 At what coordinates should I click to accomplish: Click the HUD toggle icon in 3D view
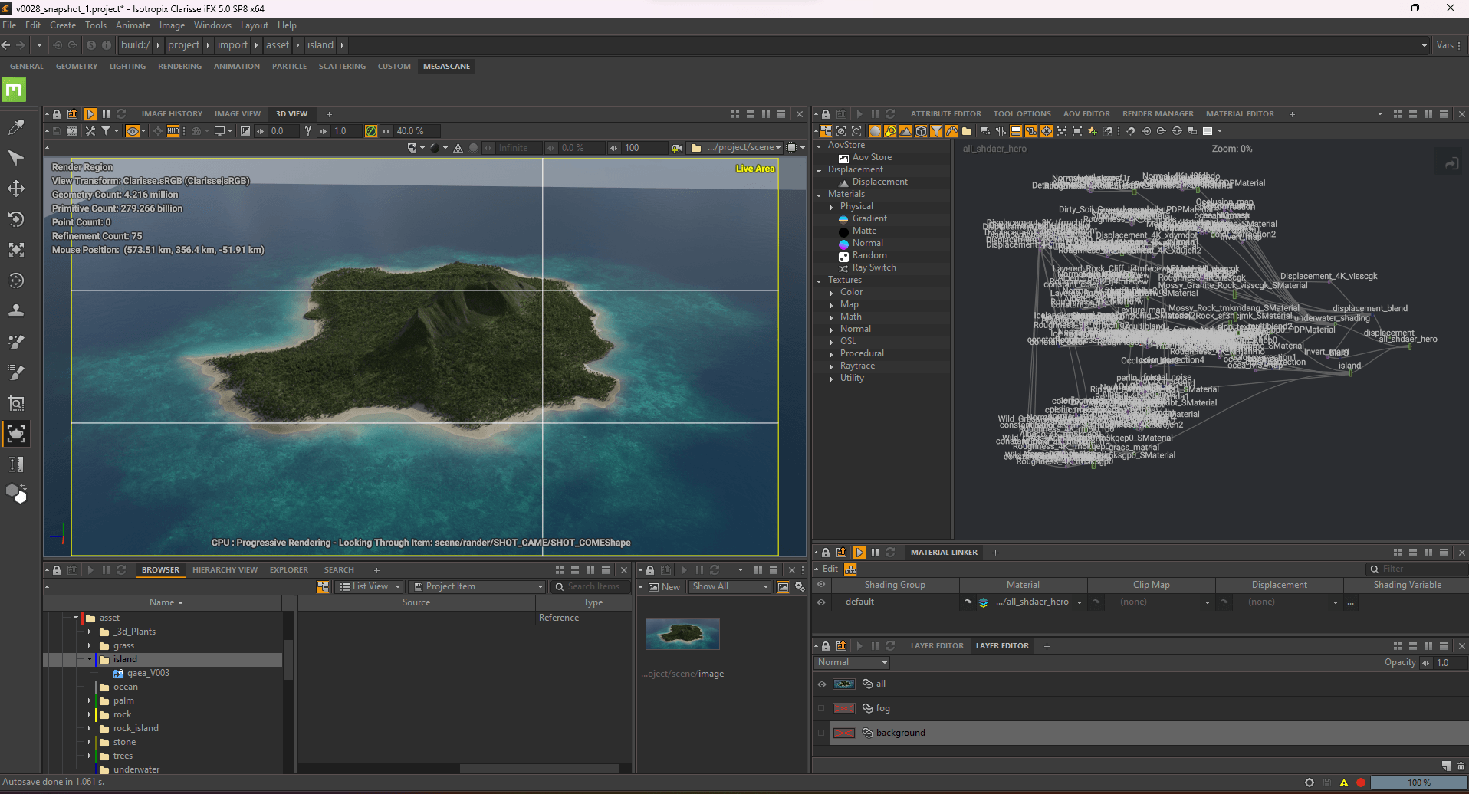[x=174, y=131]
